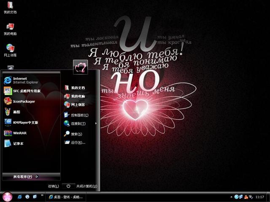
Task: Expand 所有程序(P) program list
Action: [x=31, y=177]
